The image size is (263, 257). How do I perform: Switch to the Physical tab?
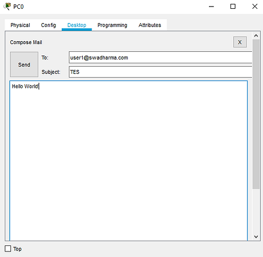[20, 25]
